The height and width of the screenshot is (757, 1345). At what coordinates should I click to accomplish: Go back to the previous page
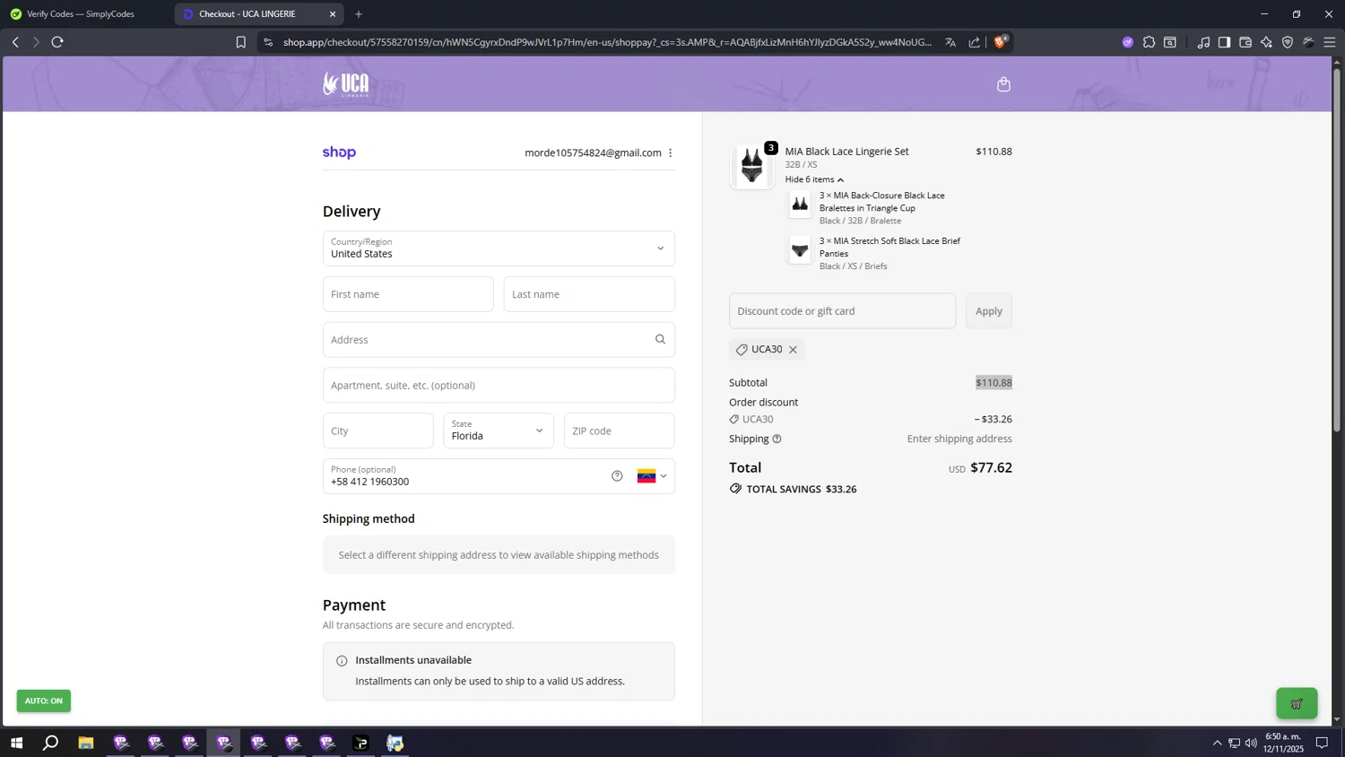pyautogui.click(x=15, y=42)
